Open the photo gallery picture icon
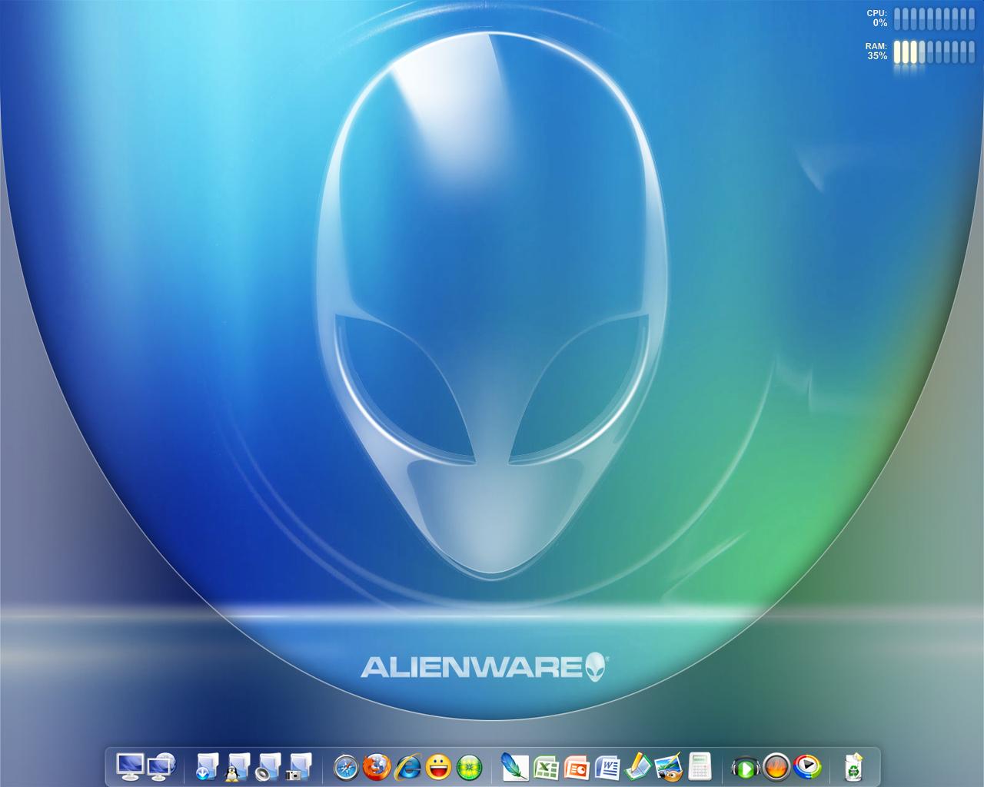The image size is (984, 787). (668, 766)
